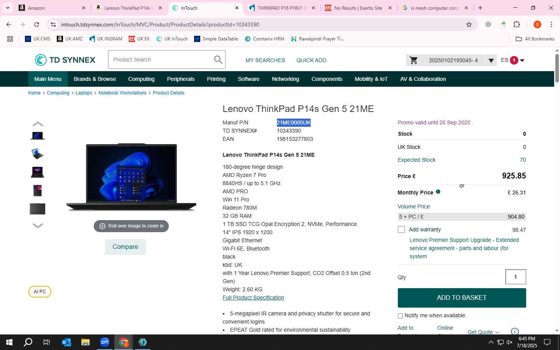
Task: Open the bookmarks apps grid icon
Action: [x=10, y=39]
